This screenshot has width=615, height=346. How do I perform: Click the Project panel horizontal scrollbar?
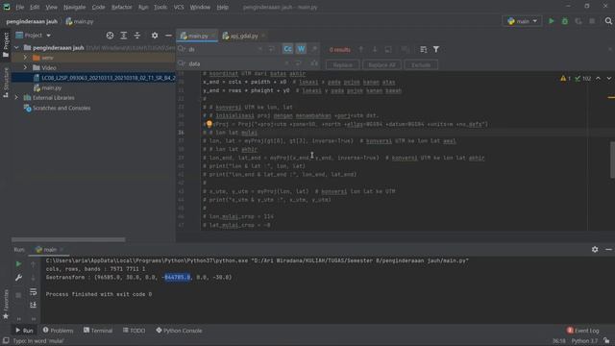(x=68, y=239)
